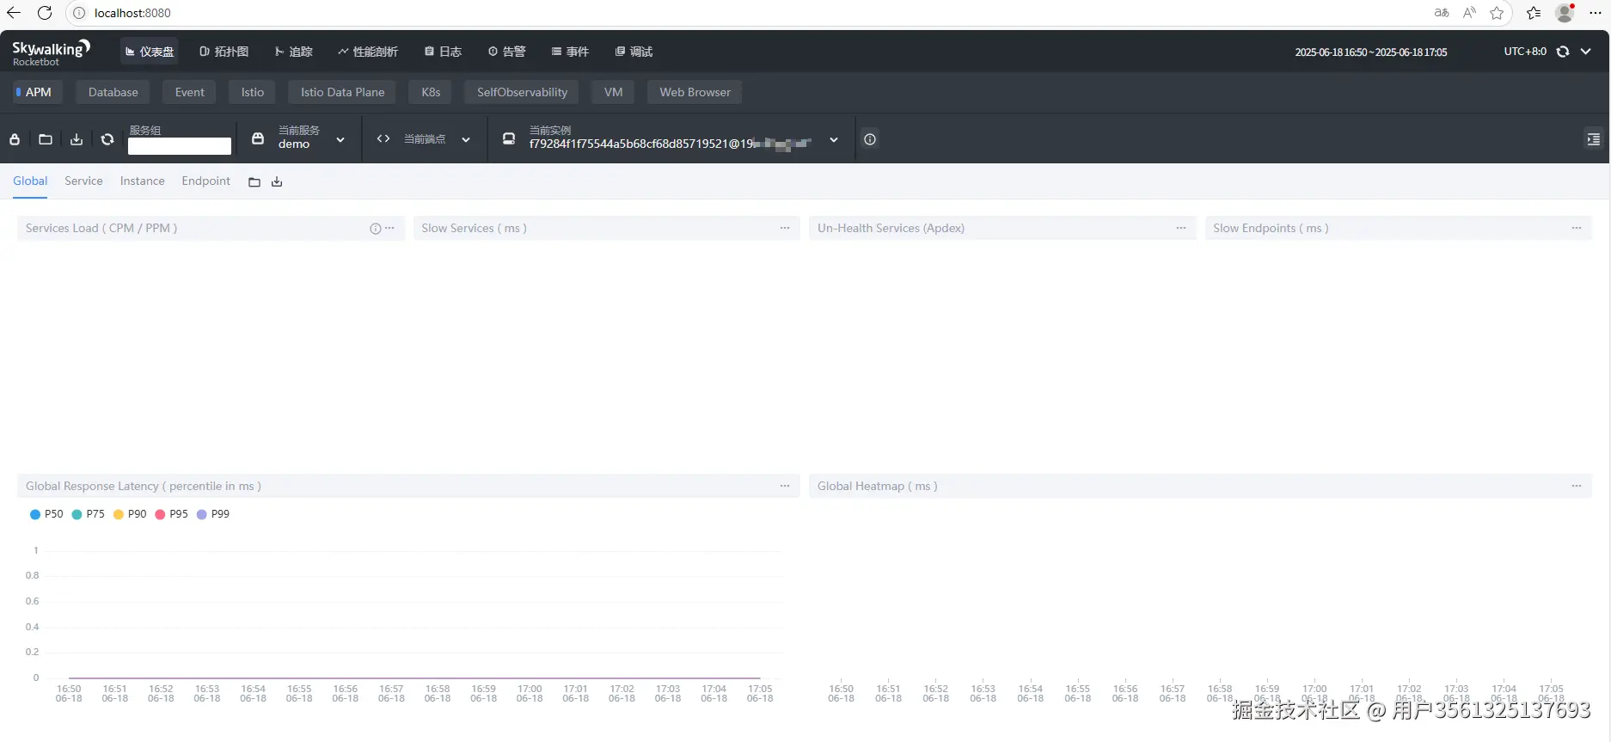The height and width of the screenshot is (742, 1611).
Task: Click the download export icon in toolbar
Action: click(x=77, y=139)
